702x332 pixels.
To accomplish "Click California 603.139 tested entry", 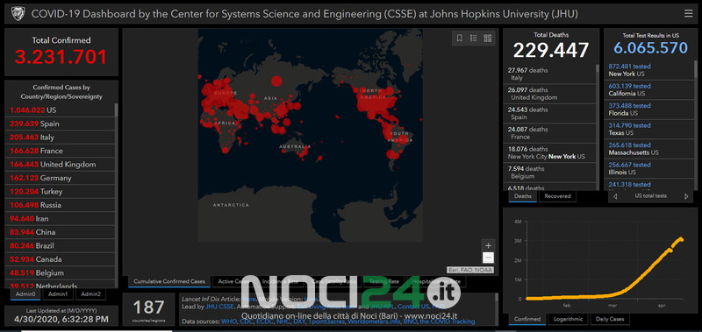I will pyautogui.click(x=648, y=90).
